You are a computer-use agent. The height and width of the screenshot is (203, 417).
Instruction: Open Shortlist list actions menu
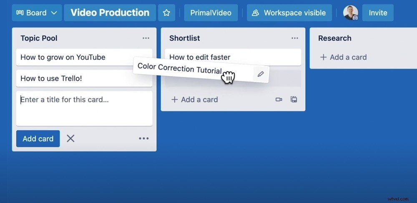pyautogui.click(x=295, y=38)
